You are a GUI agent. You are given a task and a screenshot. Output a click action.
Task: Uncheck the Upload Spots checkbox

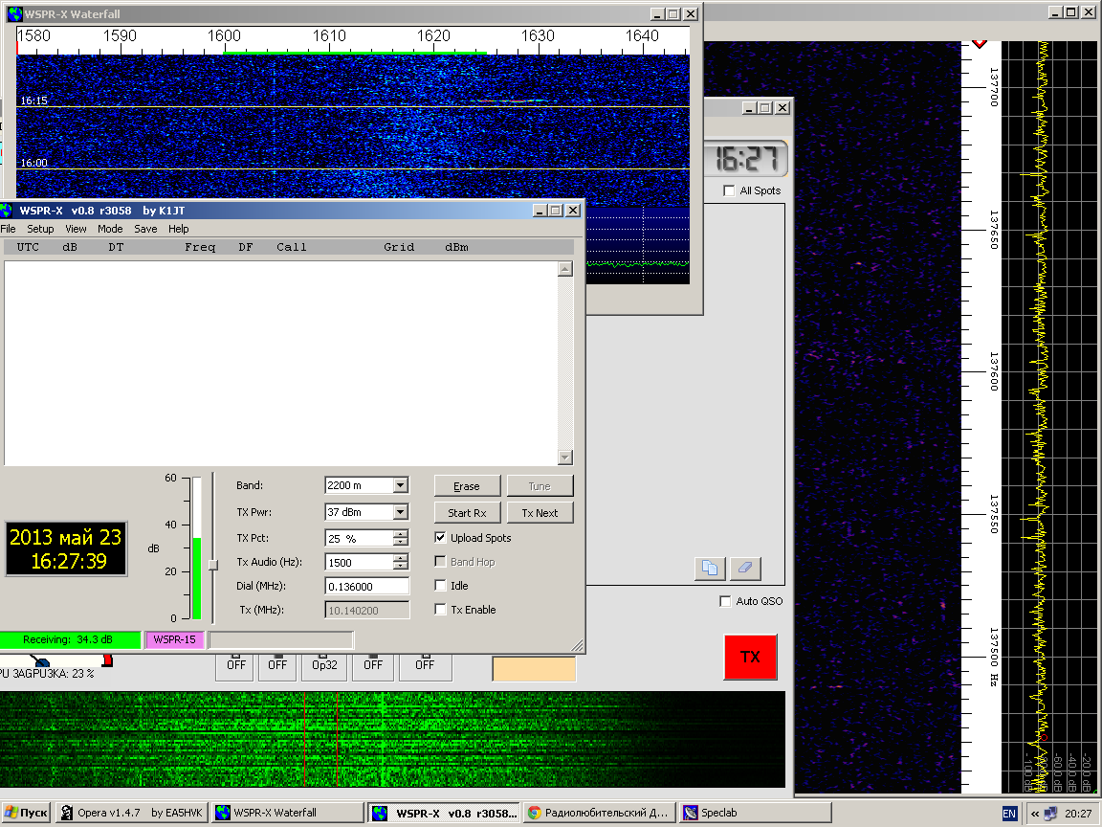click(441, 538)
